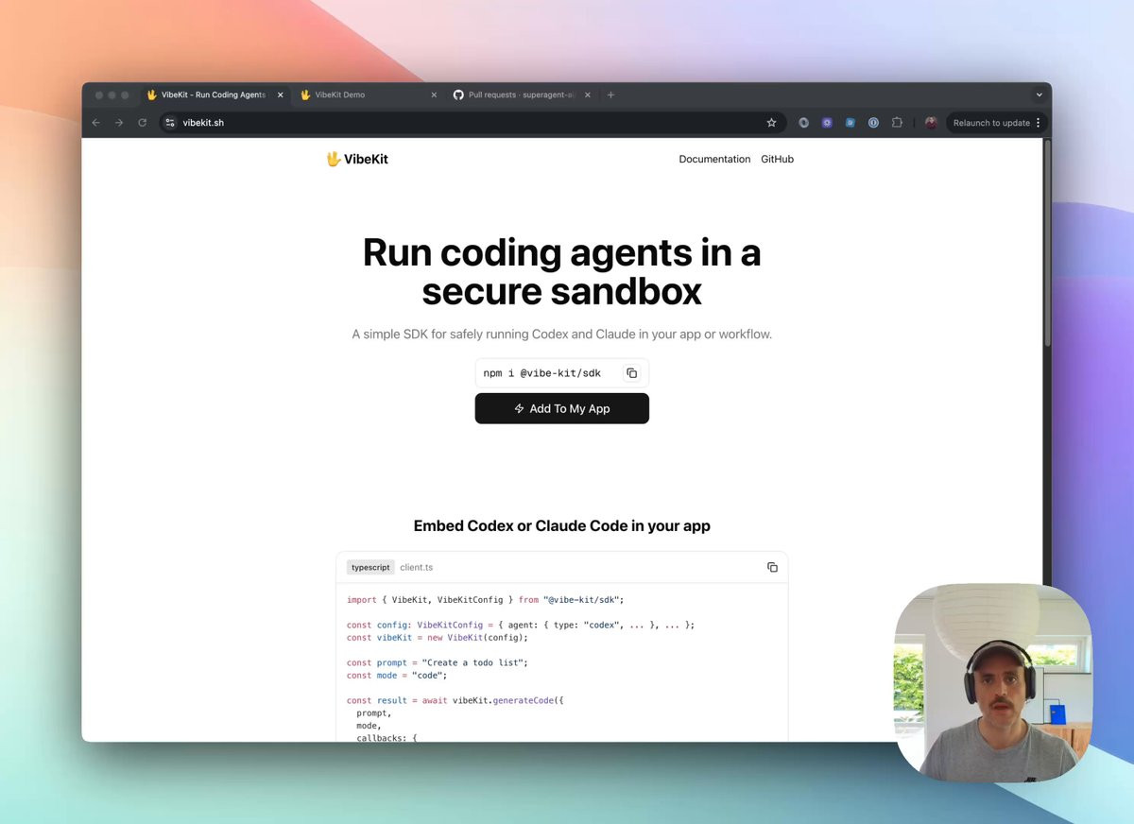Close the VibeKit Demo tab
Screen dimensions: 1134x824
[434, 94]
